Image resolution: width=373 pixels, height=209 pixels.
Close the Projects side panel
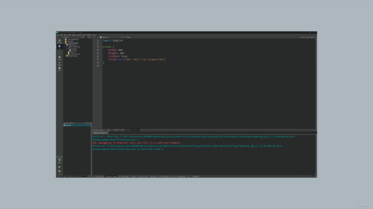91,37
